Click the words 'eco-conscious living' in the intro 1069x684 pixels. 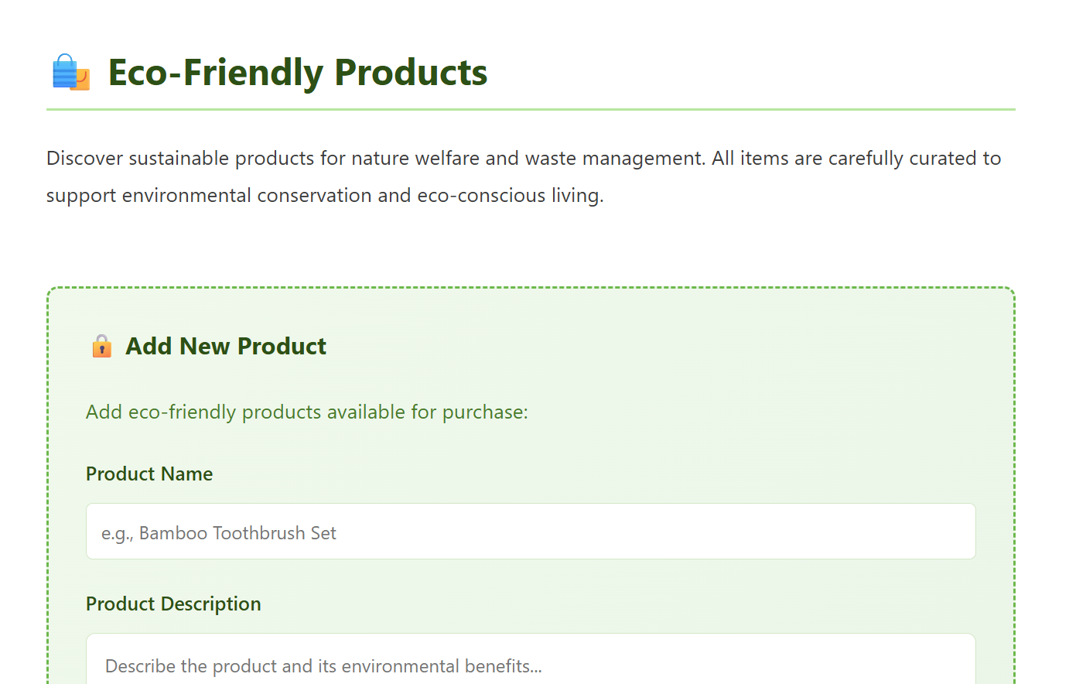click(509, 196)
